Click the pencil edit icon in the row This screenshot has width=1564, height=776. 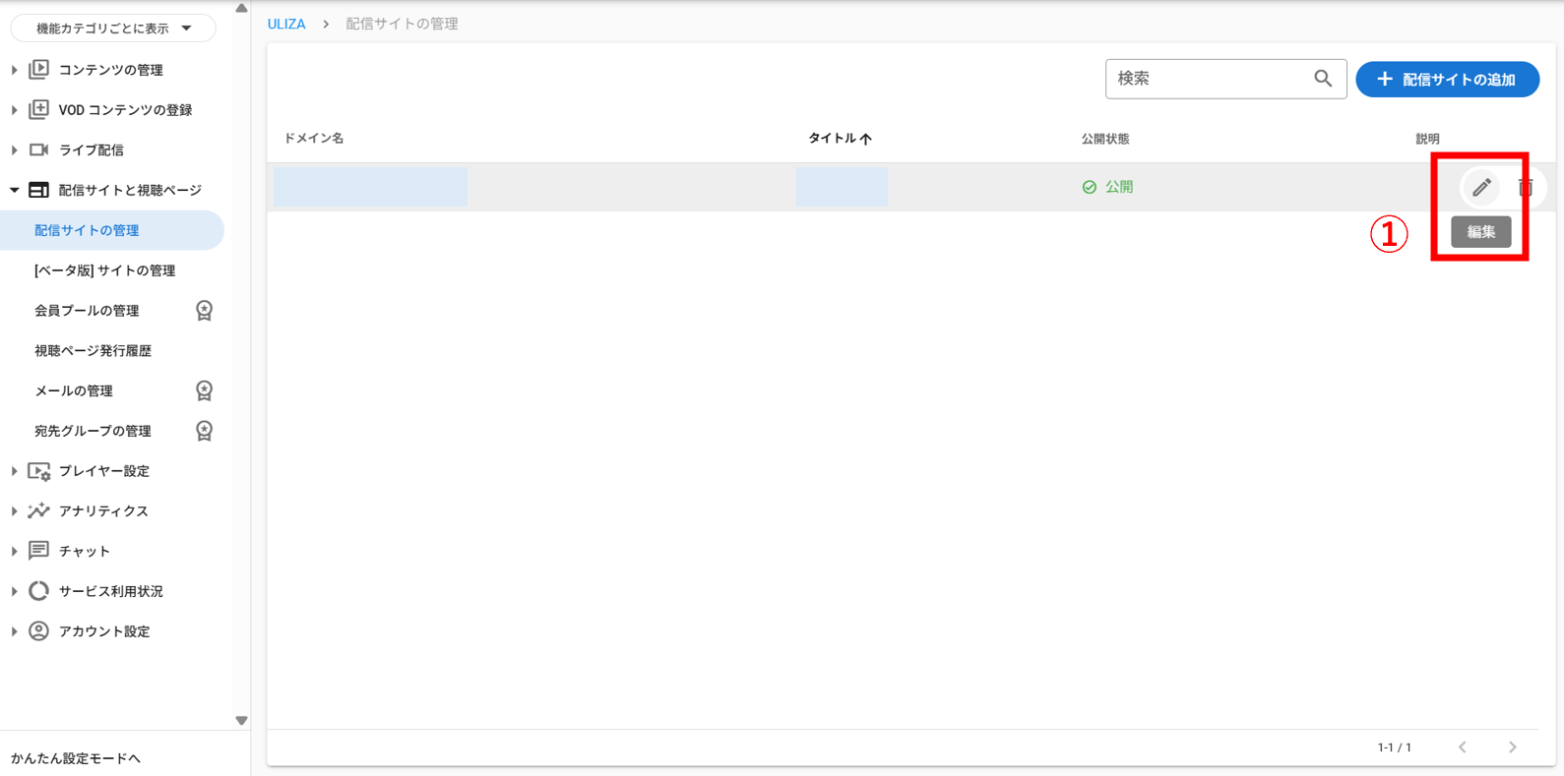click(x=1480, y=187)
